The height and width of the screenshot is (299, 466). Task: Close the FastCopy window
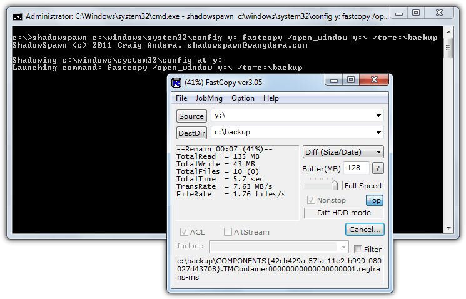point(374,79)
